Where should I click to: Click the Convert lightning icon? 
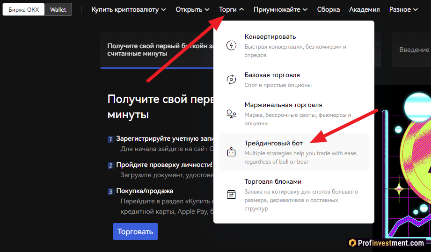pyautogui.click(x=231, y=45)
